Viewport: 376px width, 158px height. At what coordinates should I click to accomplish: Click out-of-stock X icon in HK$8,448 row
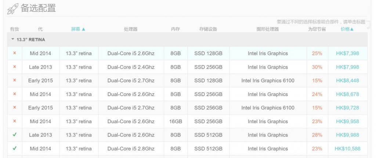point(15,80)
